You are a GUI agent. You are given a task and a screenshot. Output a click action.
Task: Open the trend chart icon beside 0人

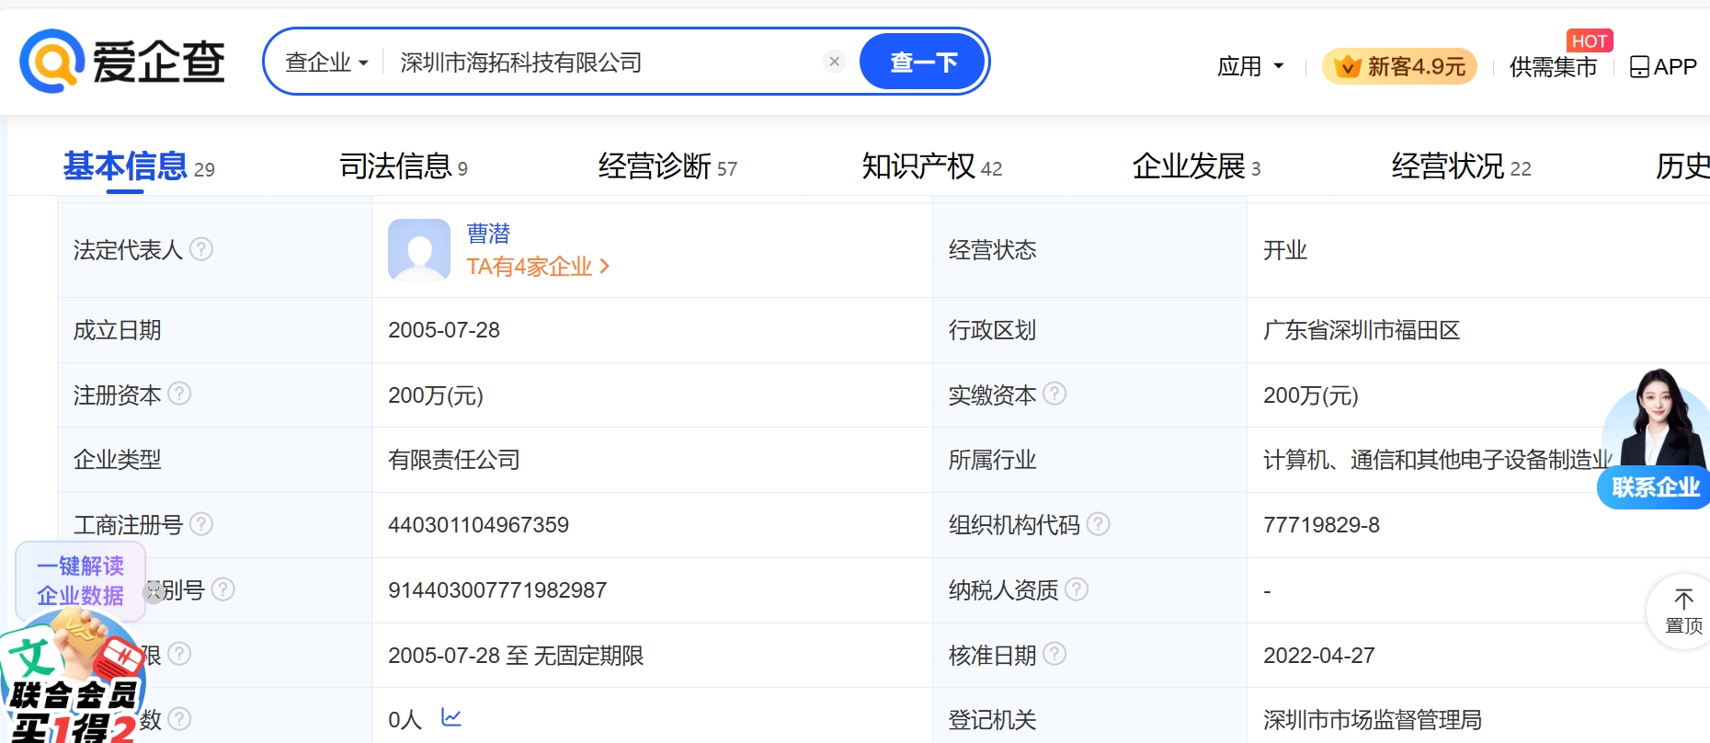450,717
